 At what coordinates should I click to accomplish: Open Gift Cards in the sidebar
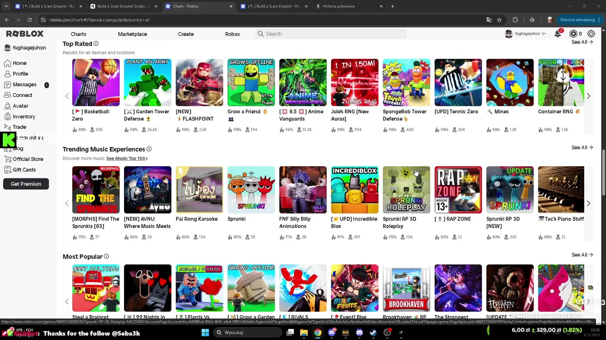point(20,170)
